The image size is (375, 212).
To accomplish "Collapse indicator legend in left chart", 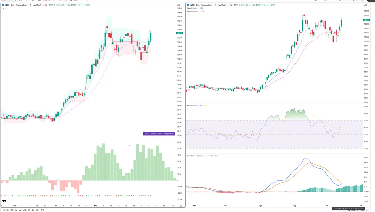I will [x=3, y=8].
